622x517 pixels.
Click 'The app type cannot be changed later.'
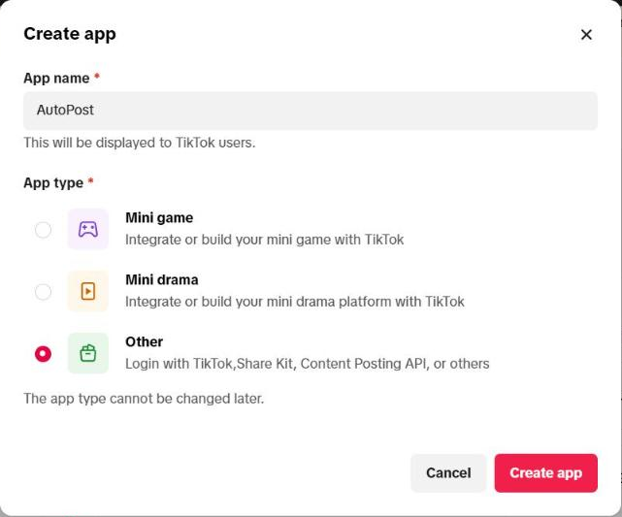click(144, 399)
